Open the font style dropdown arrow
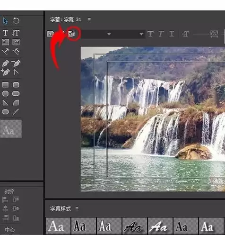225x235 pixels. [x=141, y=34]
